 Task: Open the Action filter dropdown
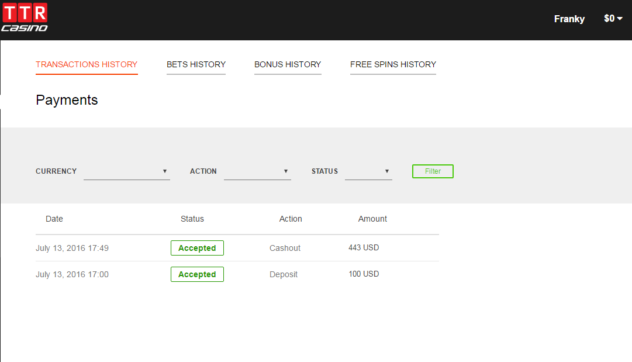257,171
